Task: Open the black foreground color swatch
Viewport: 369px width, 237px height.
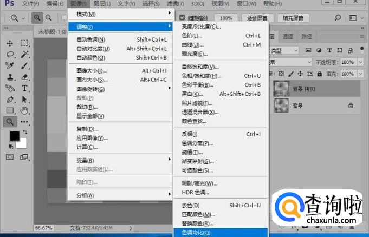Action: click(x=15, y=136)
